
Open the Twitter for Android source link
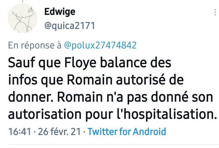coord(127,131)
